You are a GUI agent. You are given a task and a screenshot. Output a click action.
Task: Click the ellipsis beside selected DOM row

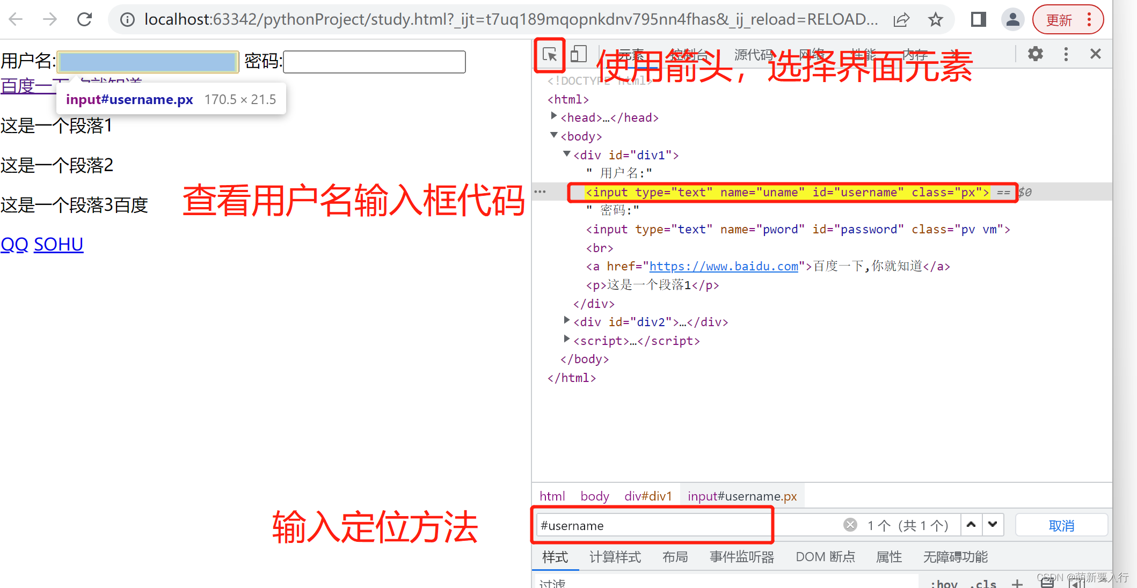click(540, 192)
